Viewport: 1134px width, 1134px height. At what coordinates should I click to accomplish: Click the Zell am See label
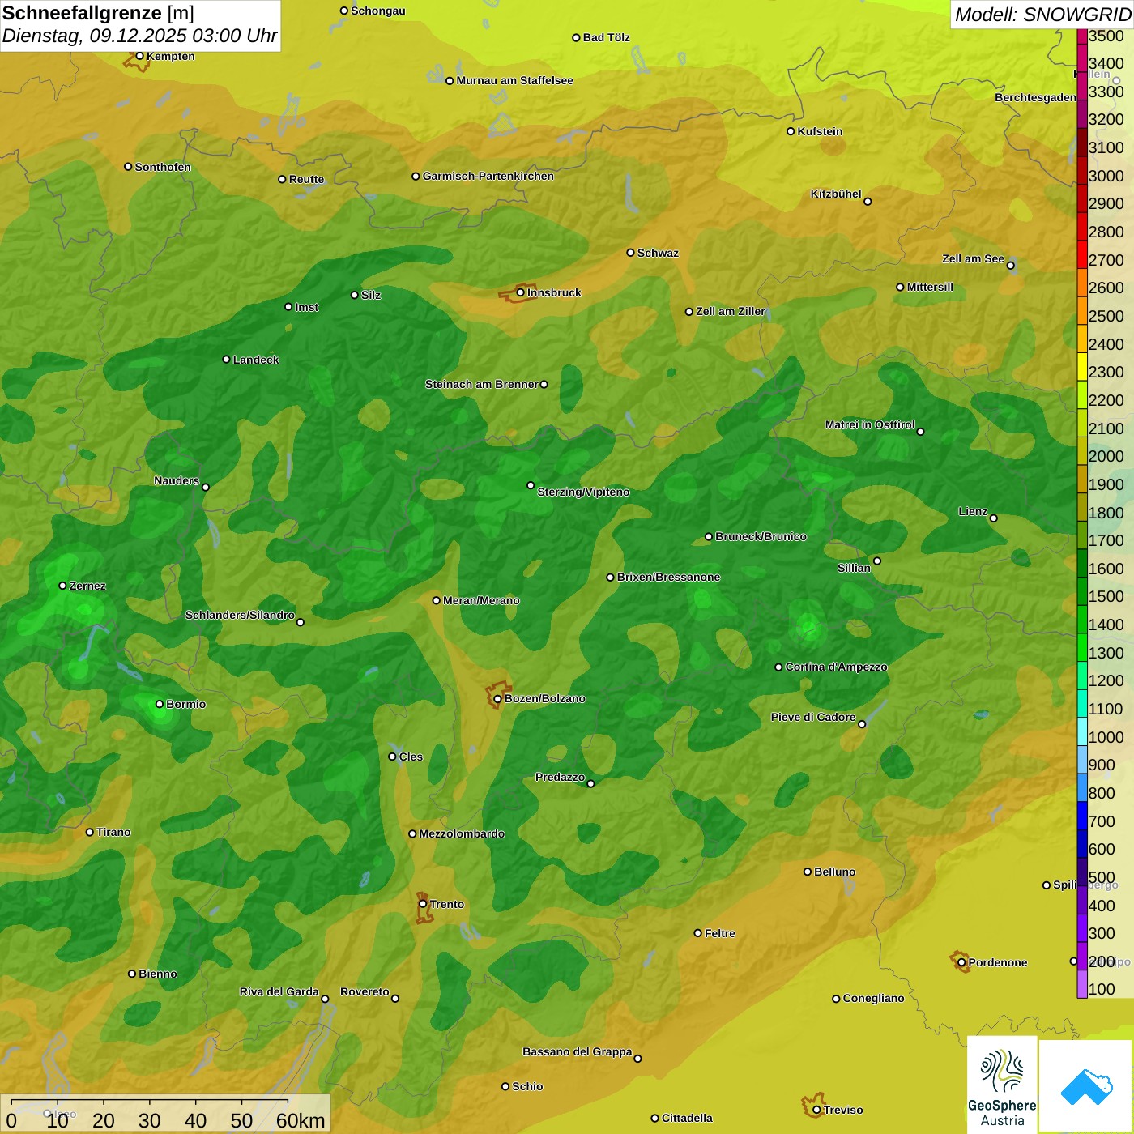973,258
